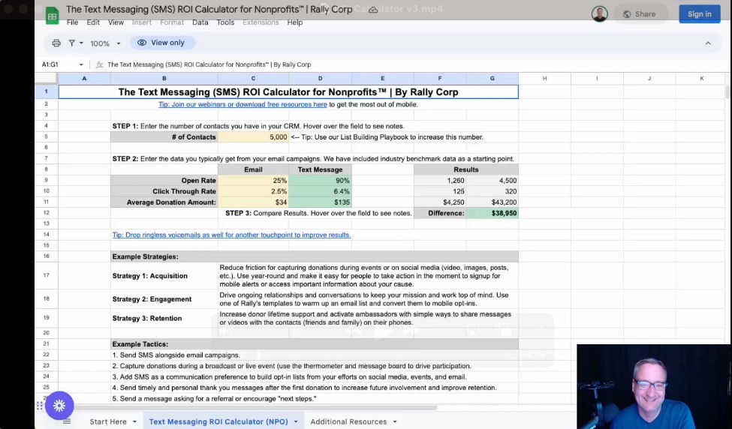Open the 100% zoom dropdown
The height and width of the screenshot is (429, 732).
click(105, 43)
